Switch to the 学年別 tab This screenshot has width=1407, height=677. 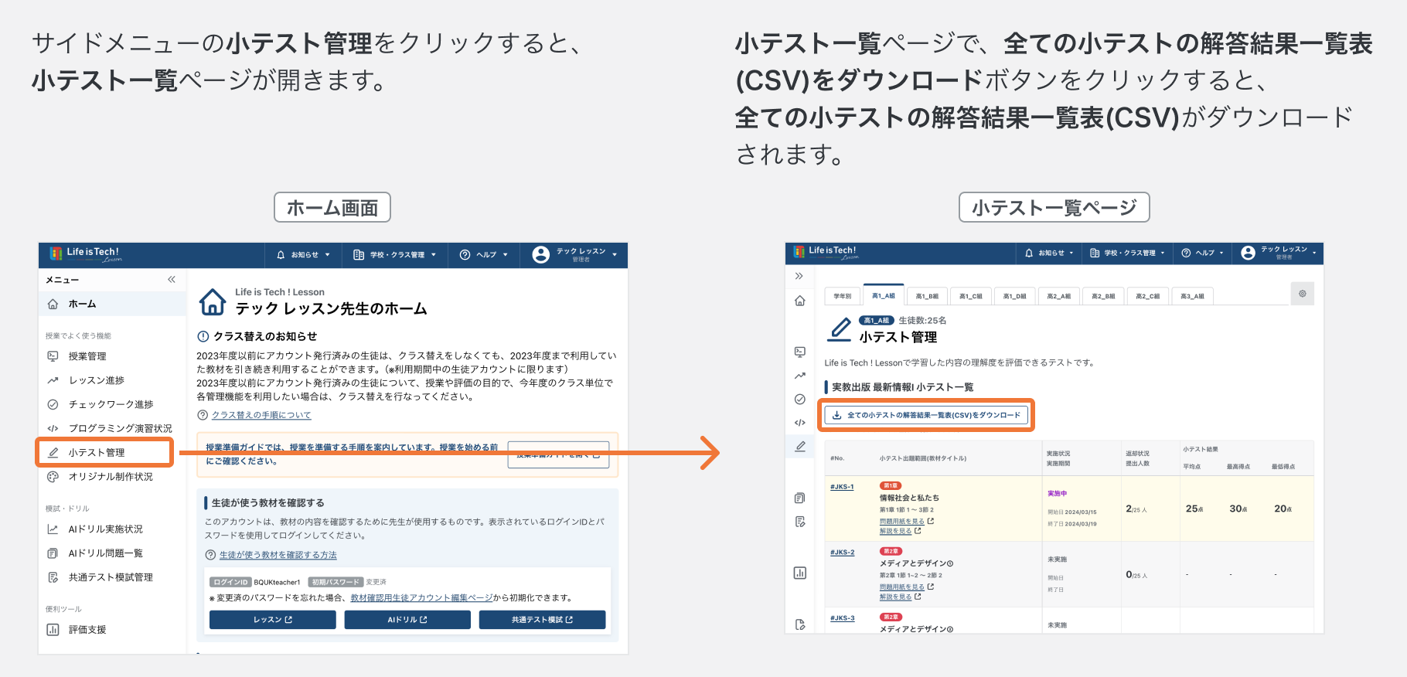coord(843,296)
